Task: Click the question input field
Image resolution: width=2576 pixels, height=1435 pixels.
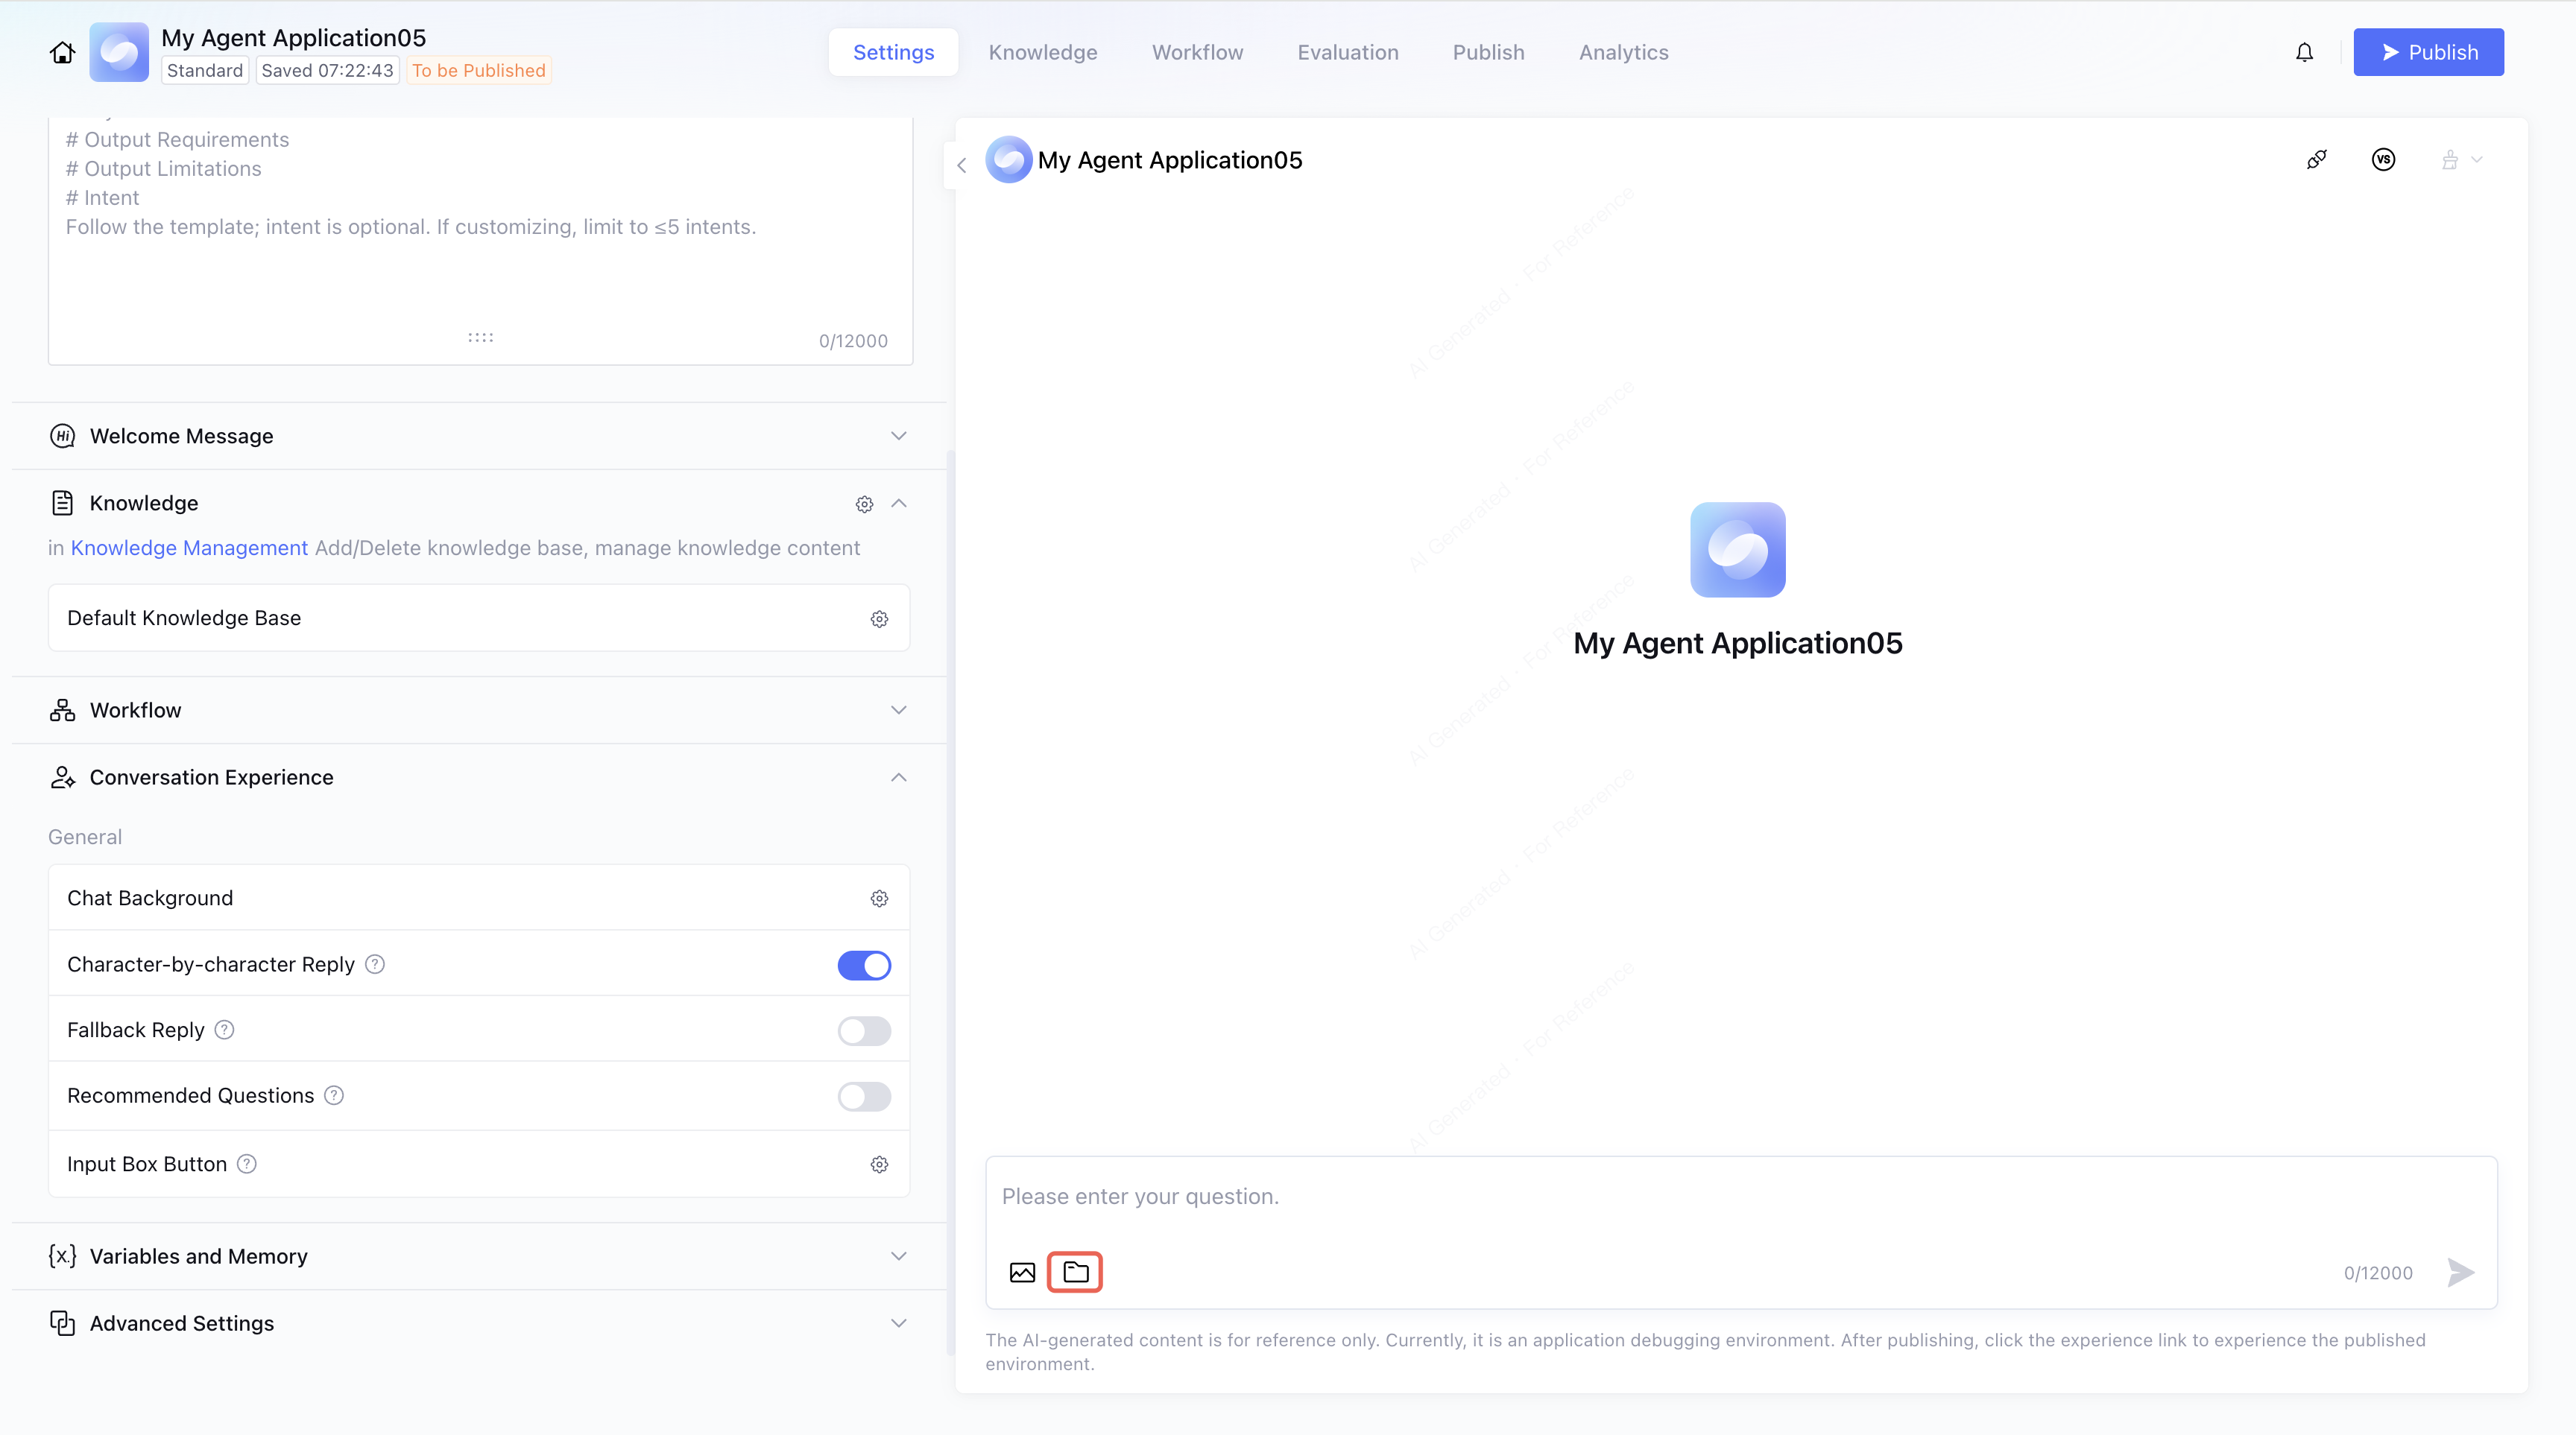Action: pos(1740,1197)
